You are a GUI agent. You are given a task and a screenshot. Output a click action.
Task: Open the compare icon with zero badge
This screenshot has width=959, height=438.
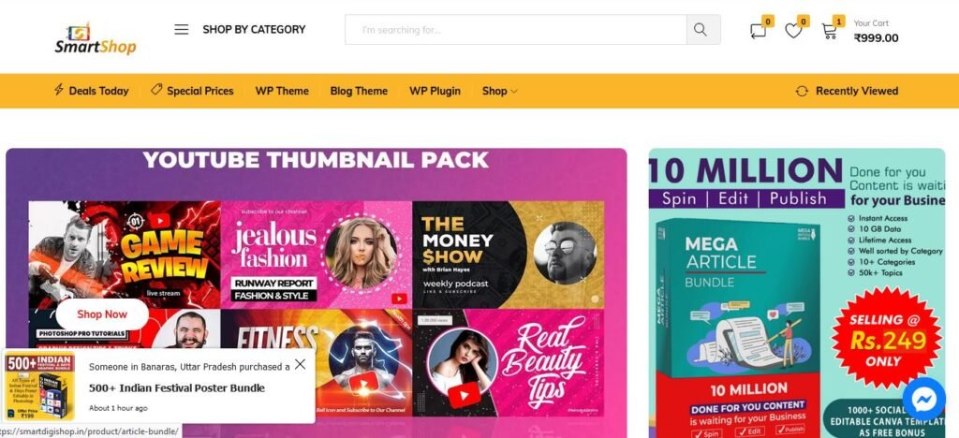pyautogui.click(x=759, y=30)
